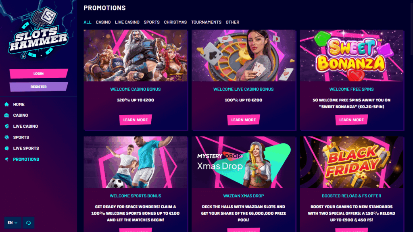The height and width of the screenshot is (232, 413).
Task: Click the purple Register button
Action: 39,87
